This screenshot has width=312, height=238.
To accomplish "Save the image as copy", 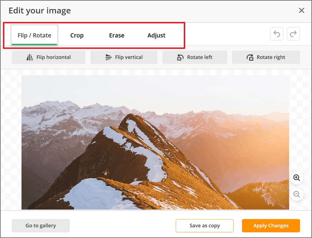I will [205, 226].
